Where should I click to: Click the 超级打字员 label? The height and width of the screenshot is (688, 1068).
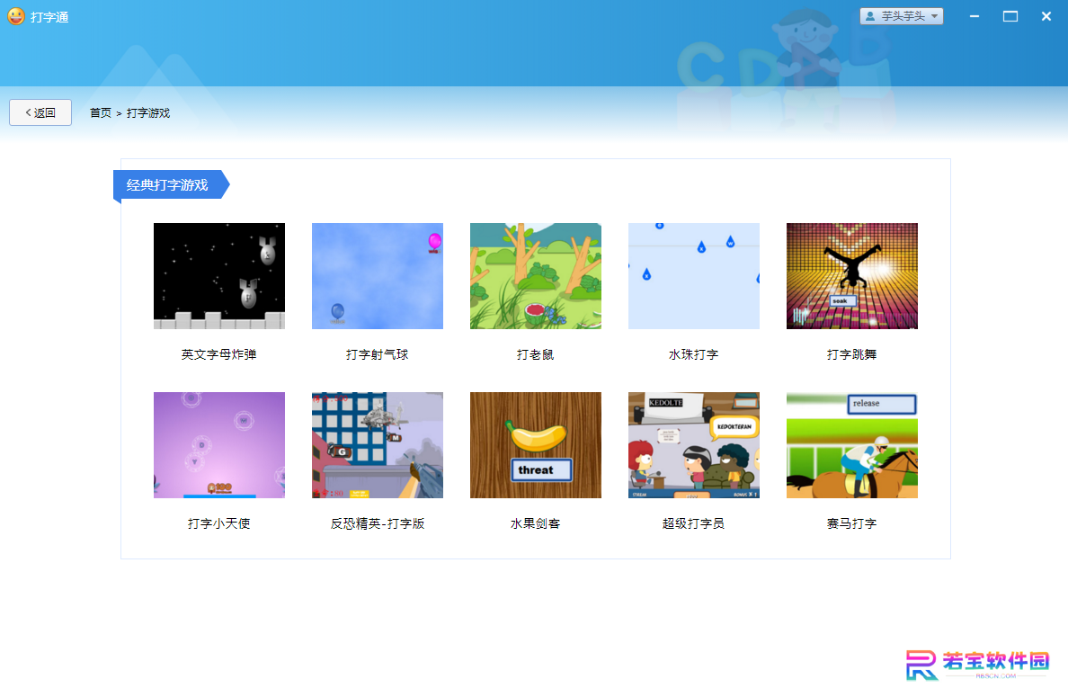693,523
